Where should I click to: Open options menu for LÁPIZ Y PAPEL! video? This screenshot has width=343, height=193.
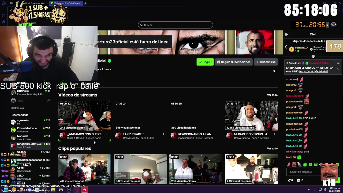click(x=163, y=134)
